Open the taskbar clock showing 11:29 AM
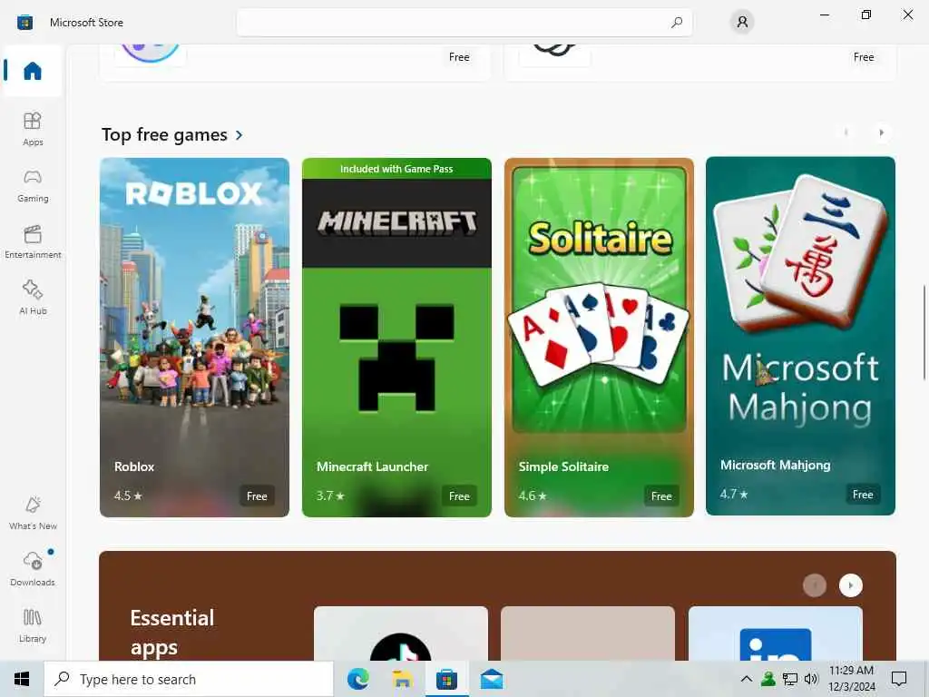Image resolution: width=929 pixels, height=697 pixels. tap(851, 679)
